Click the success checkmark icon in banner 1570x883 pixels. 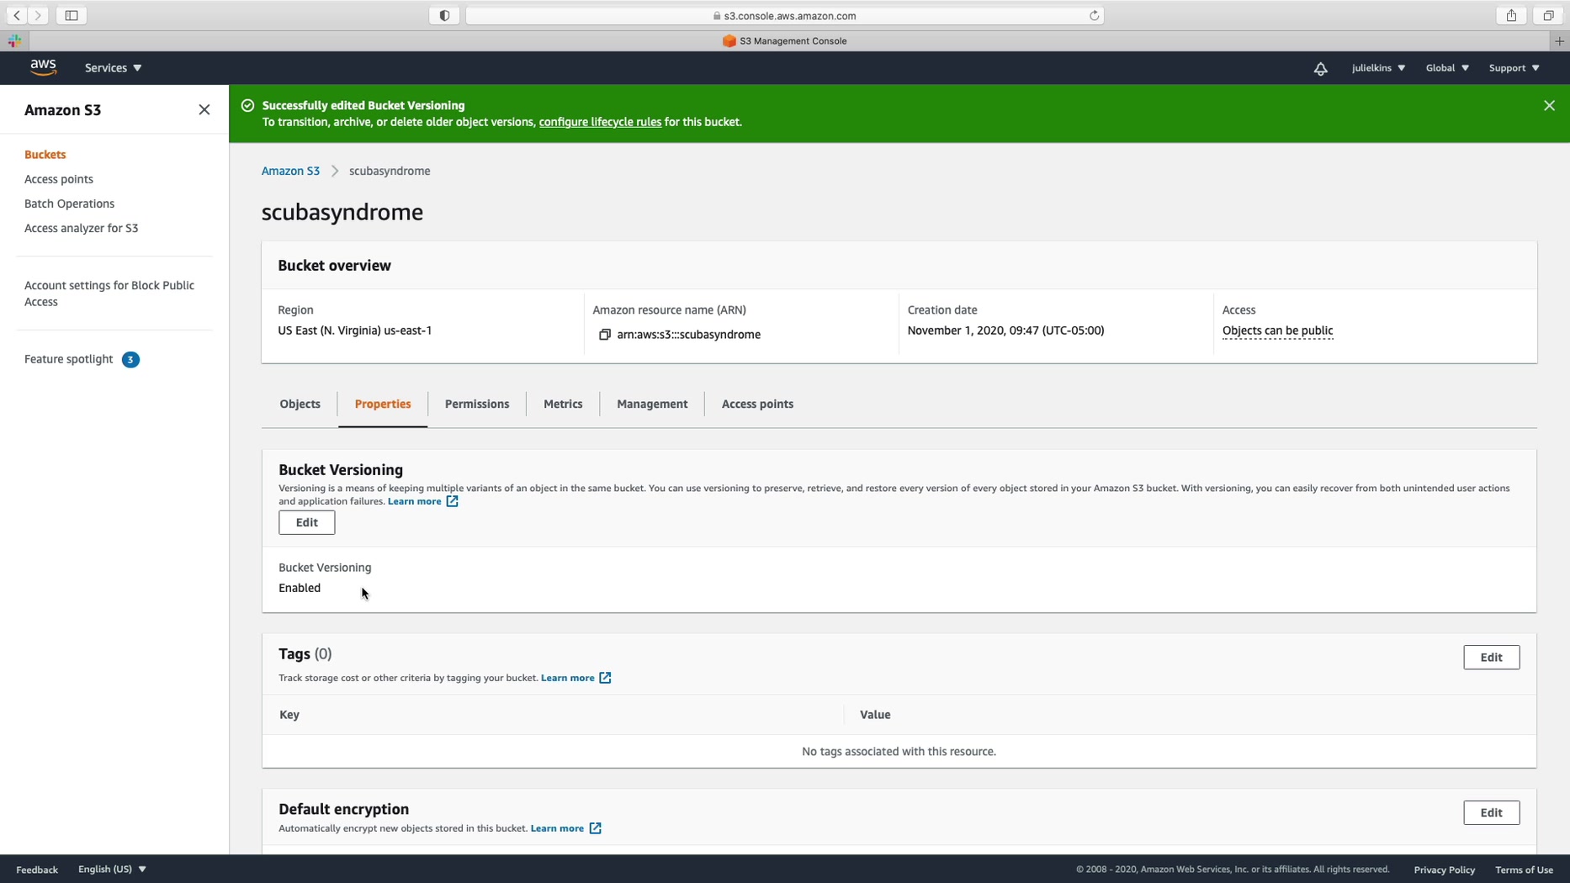(247, 106)
